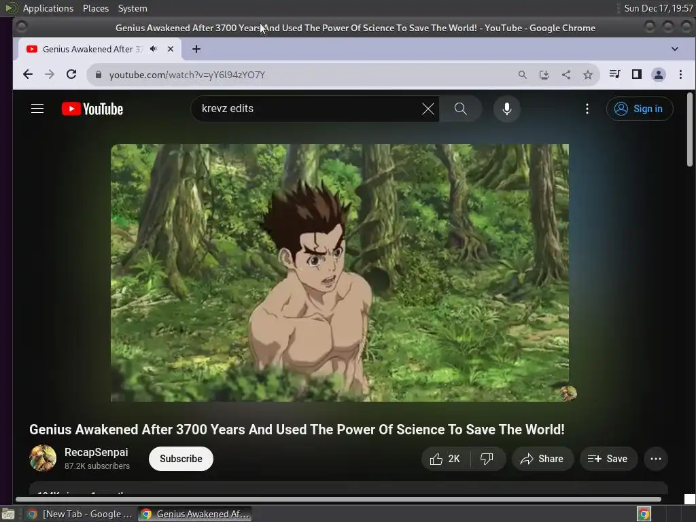The width and height of the screenshot is (696, 522).
Task: Switch to New Tab - Google taskbar window
Action: click(x=80, y=514)
